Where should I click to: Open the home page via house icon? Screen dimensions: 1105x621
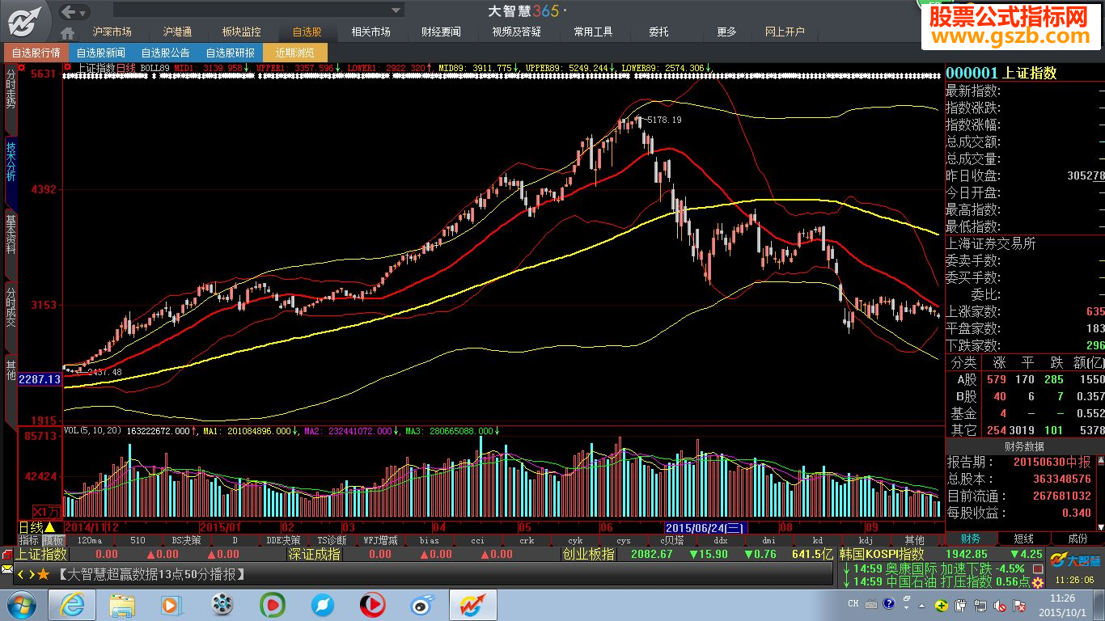[68, 32]
